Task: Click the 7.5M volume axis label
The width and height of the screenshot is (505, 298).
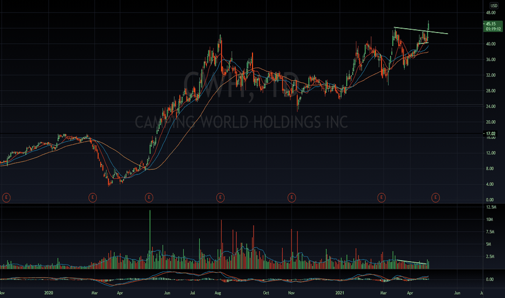Action: [x=490, y=232]
